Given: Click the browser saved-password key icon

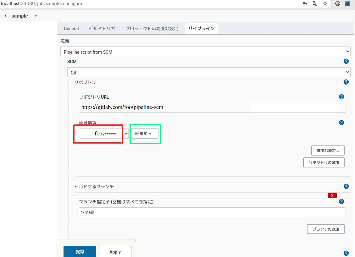Looking at the screenshot, I should coord(305,3).
